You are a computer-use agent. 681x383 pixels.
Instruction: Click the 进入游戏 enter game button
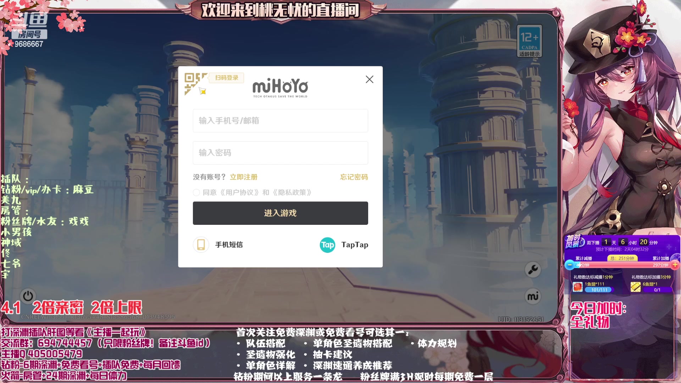click(x=280, y=213)
